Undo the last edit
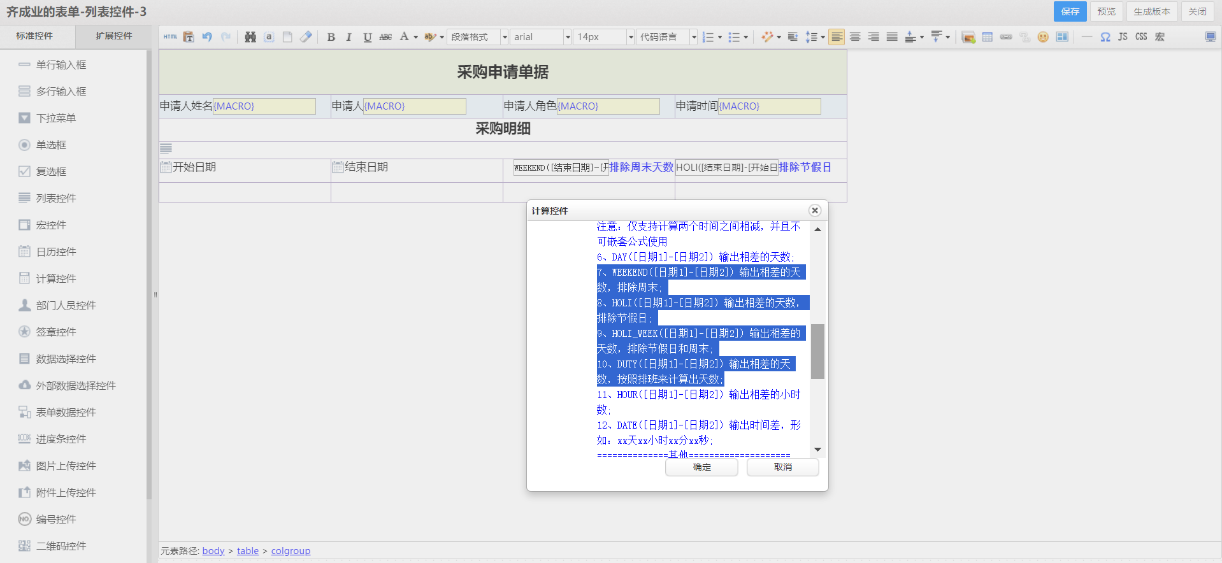 pos(207,37)
